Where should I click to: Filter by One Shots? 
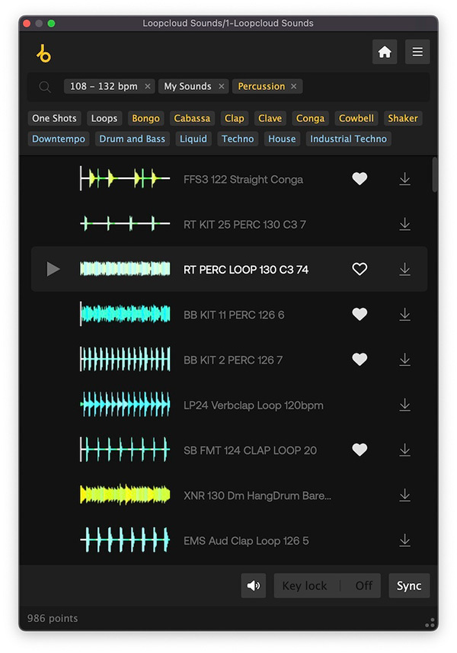pyautogui.click(x=54, y=119)
